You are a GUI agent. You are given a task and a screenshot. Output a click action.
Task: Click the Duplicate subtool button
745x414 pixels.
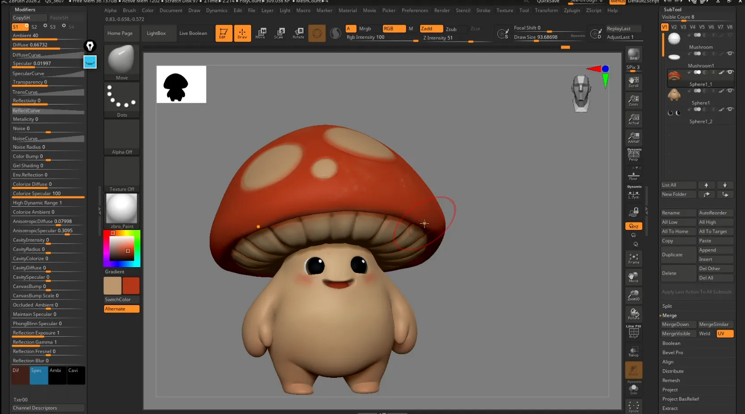coord(678,255)
